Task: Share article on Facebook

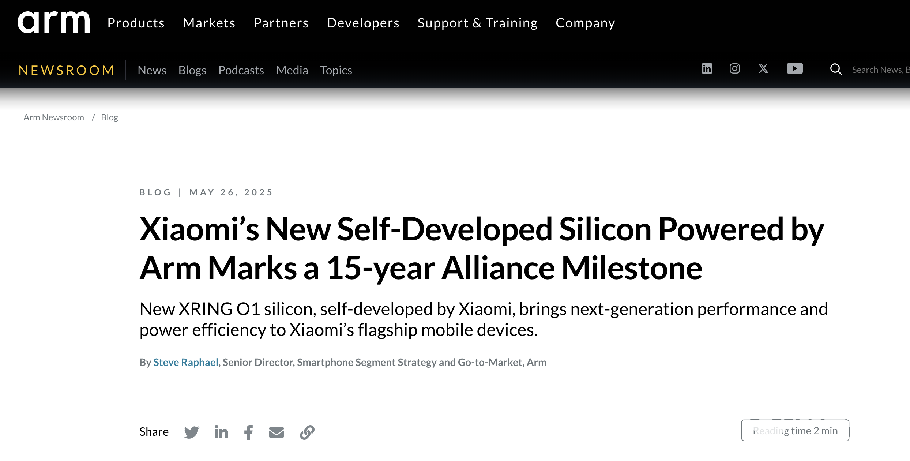Action: point(249,432)
